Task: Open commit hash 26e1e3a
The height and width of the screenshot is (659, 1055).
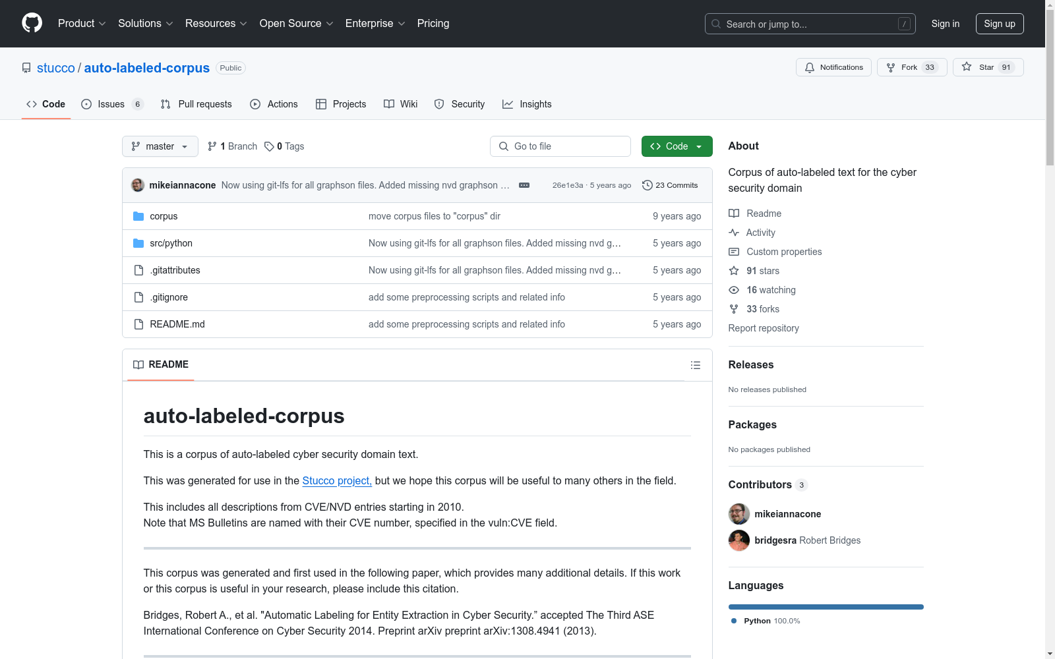Action: (x=568, y=185)
